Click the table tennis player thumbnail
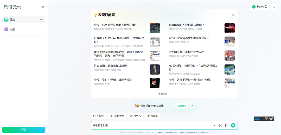The image size is (281, 135). pyautogui.click(x=229, y=28)
